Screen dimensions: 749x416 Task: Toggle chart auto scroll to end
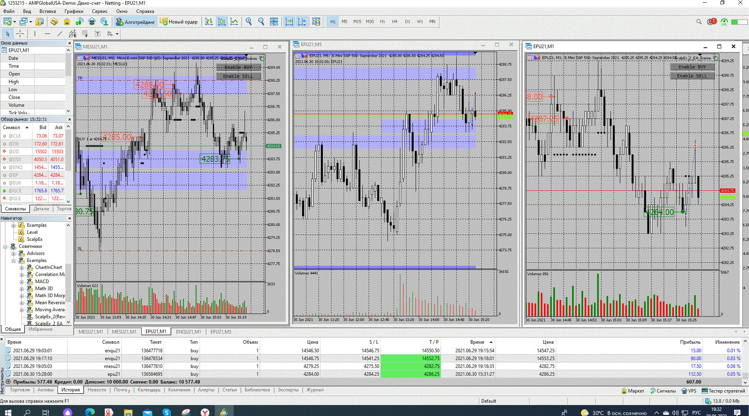pyautogui.click(x=289, y=22)
